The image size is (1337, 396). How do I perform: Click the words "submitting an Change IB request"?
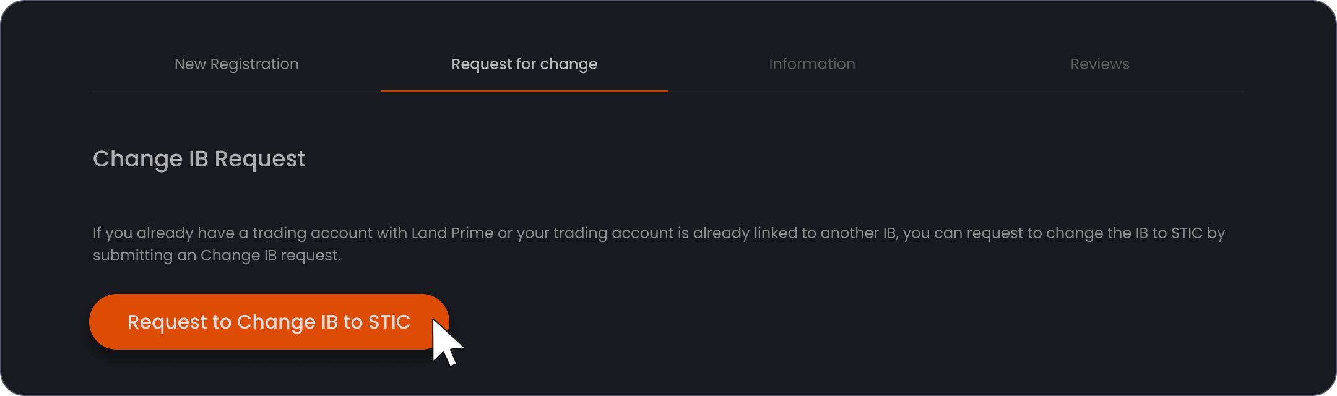(x=215, y=256)
